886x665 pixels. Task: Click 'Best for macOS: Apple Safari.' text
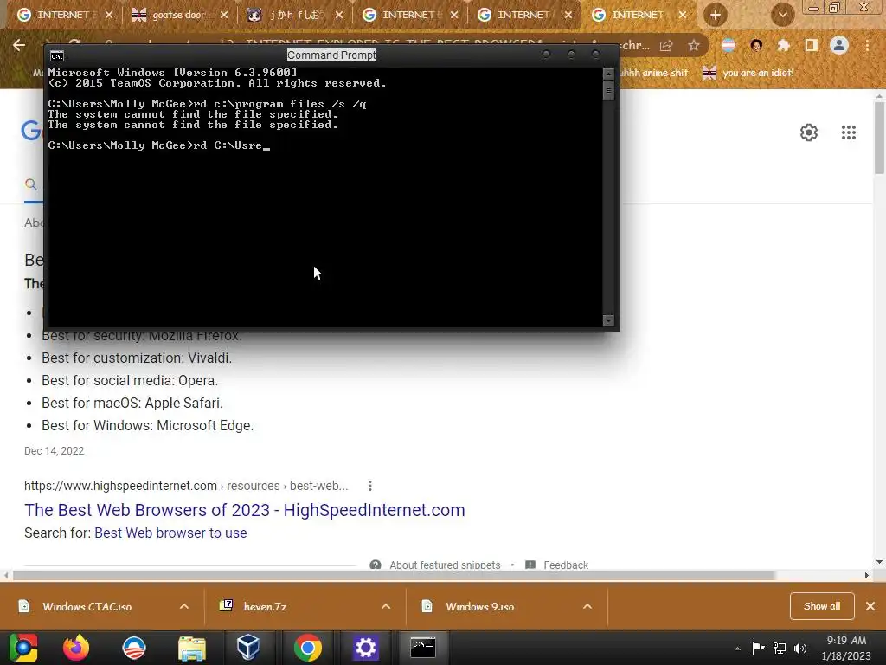pyautogui.click(x=132, y=403)
